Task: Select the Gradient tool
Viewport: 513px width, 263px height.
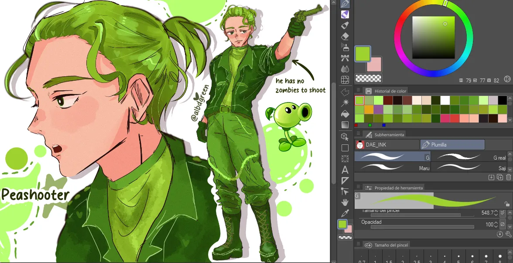Action: click(345, 125)
